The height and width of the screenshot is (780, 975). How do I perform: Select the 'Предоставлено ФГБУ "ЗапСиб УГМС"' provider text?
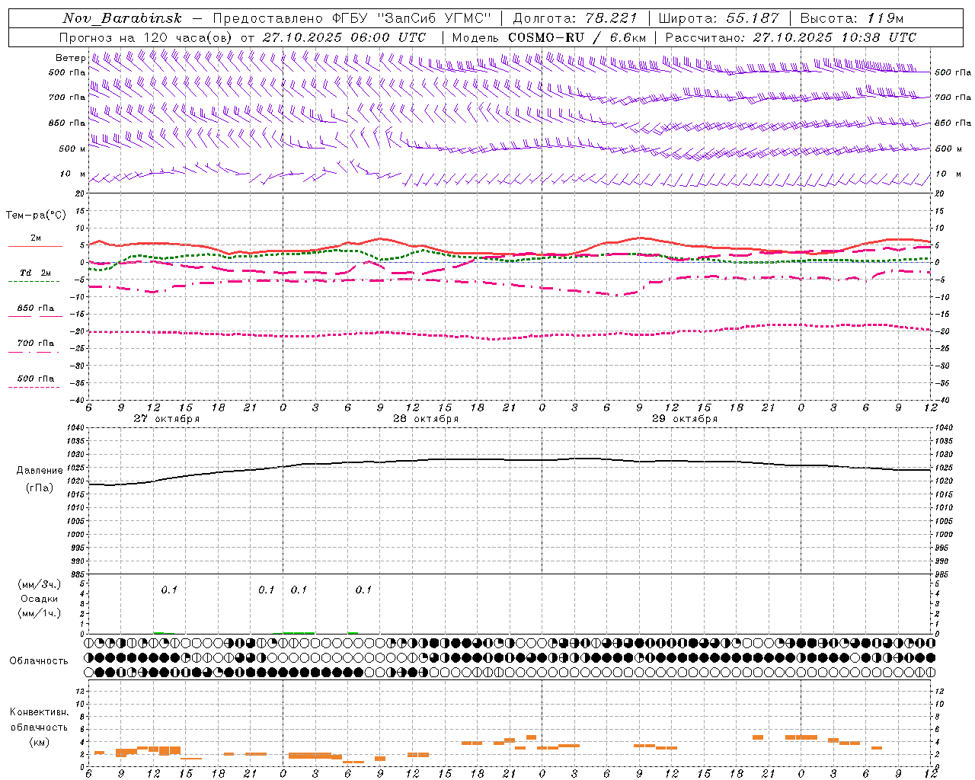(353, 19)
